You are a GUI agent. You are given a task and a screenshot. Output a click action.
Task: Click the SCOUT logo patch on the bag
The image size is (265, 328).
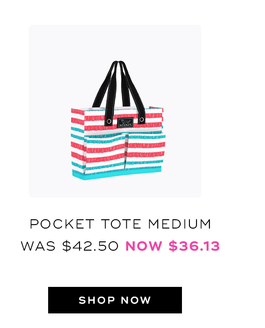pyautogui.click(x=125, y=122)
